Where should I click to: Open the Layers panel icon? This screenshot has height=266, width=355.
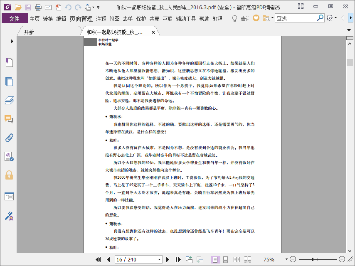click(x=9, y=100)
